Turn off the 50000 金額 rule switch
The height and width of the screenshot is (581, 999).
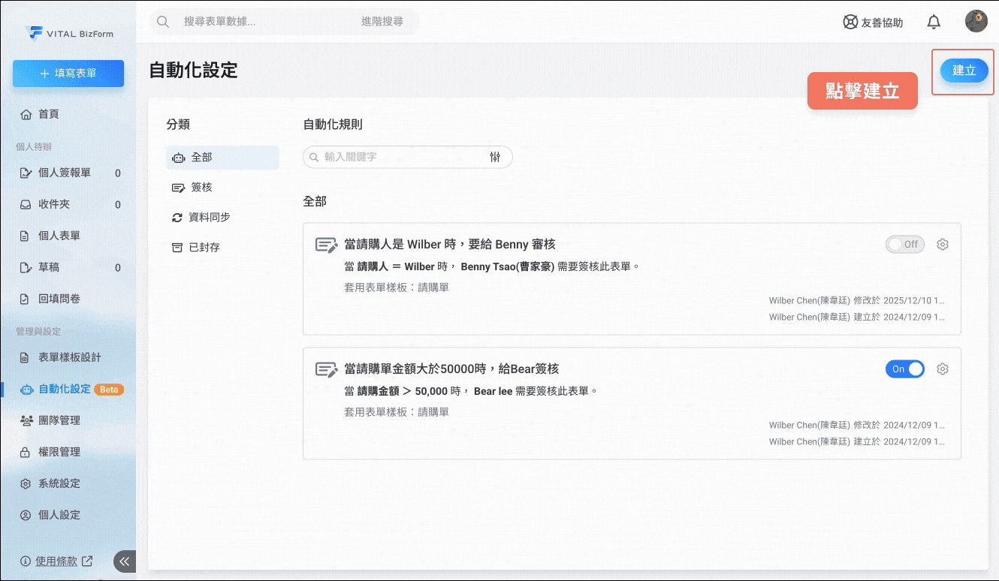[x=904, y=369]
